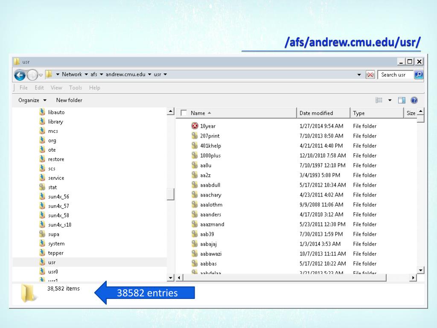The width and height of the screenshot is (437, 328).
Task: Open the Edit menu
Action: [x=39, y=88]
